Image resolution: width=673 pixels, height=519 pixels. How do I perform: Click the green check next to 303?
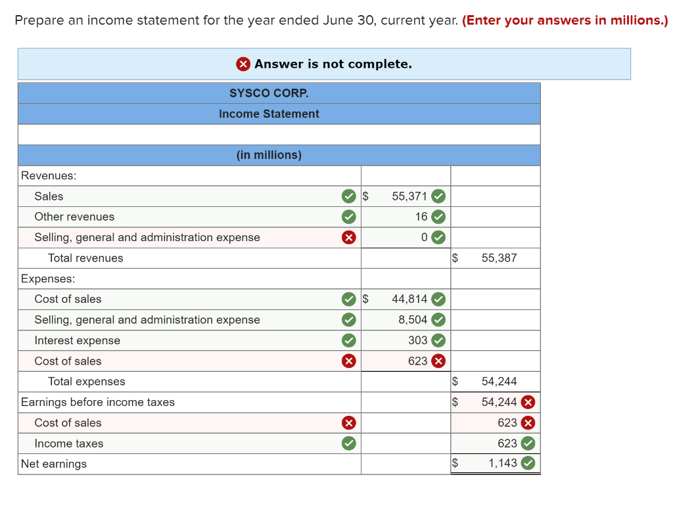438,340
